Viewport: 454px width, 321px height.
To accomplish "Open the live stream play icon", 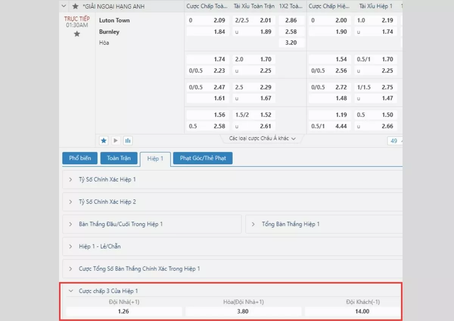I will click(x=116, y=141).
